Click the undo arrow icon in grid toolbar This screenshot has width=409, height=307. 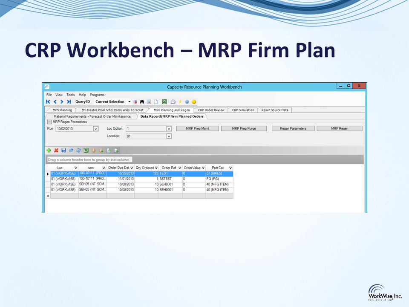point(71,151)
